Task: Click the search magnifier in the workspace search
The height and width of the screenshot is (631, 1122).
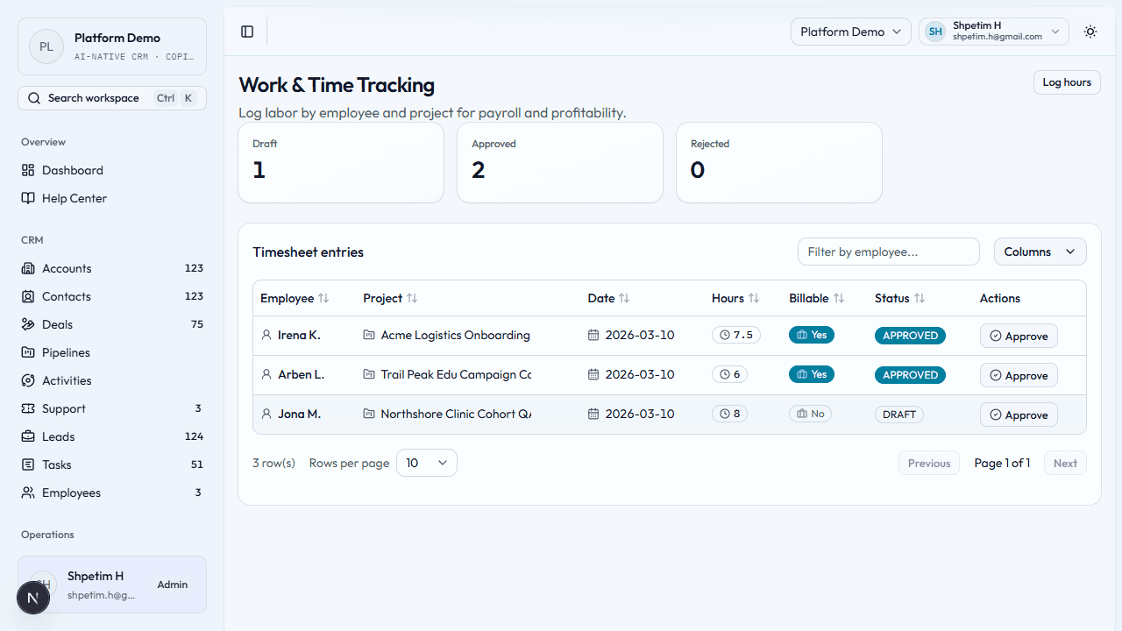Action: coord(35,97)
